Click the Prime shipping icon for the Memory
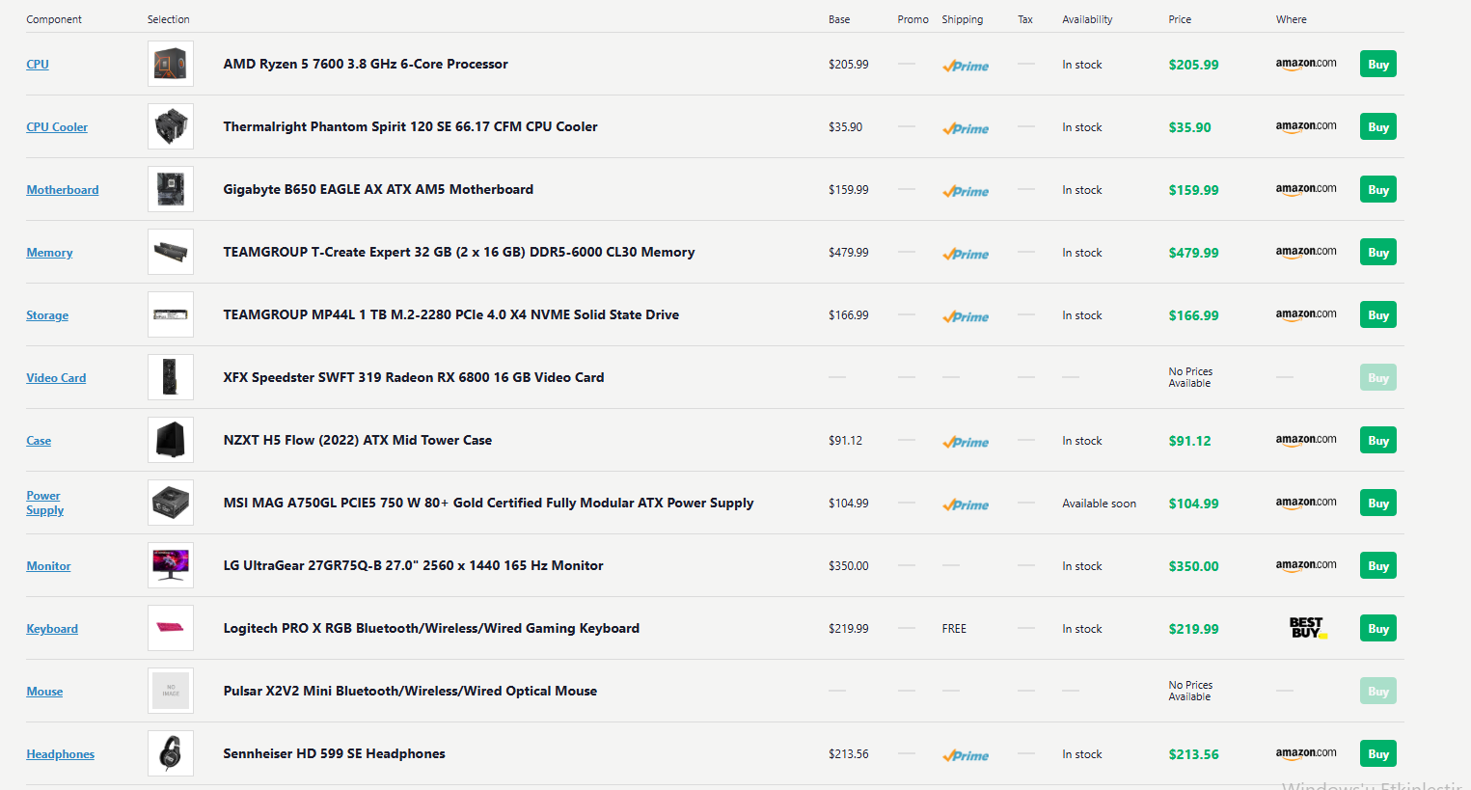The height and width of the screenshot is (790, 1471). [x=966, y=254]
